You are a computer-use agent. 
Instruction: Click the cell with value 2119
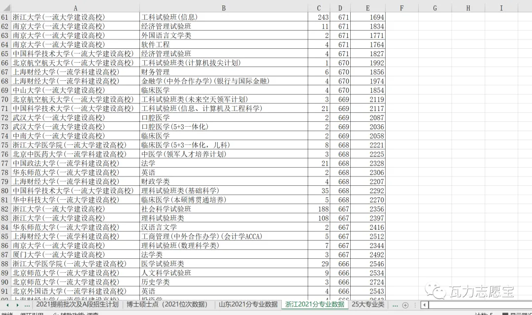tap(368, 100)
